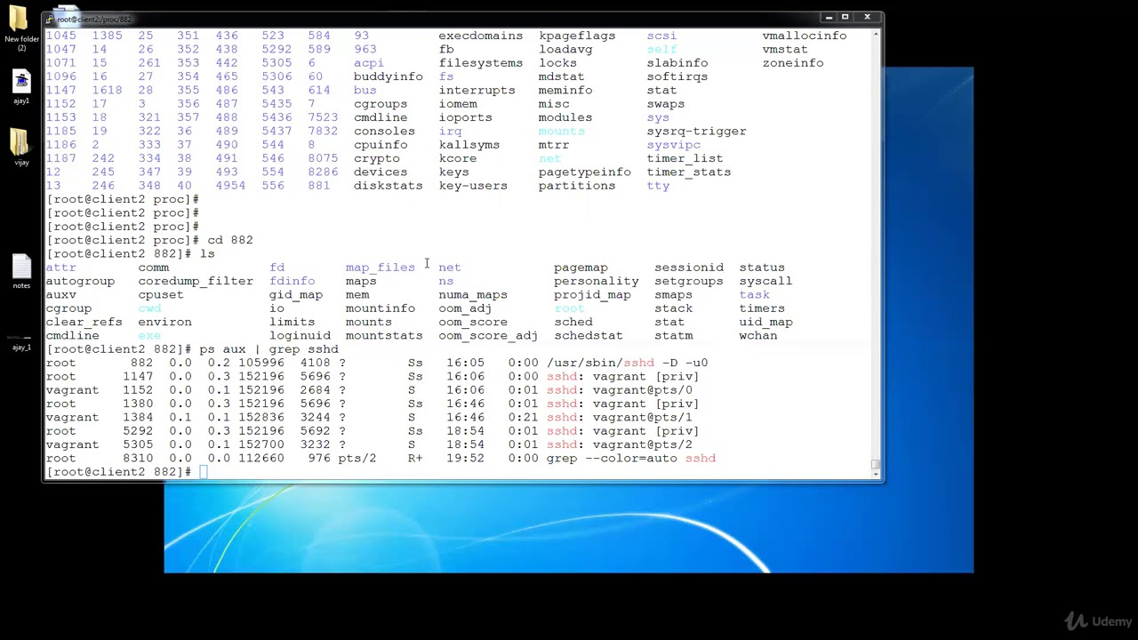1138x640 pixels.
Task: Click the 'slabinfo' entry
Action: [x=677, y=63]
